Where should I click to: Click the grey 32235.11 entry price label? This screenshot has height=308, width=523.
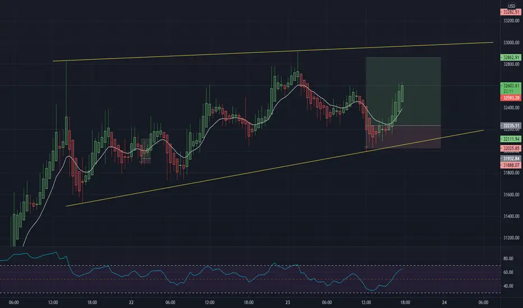click(510, 125)
